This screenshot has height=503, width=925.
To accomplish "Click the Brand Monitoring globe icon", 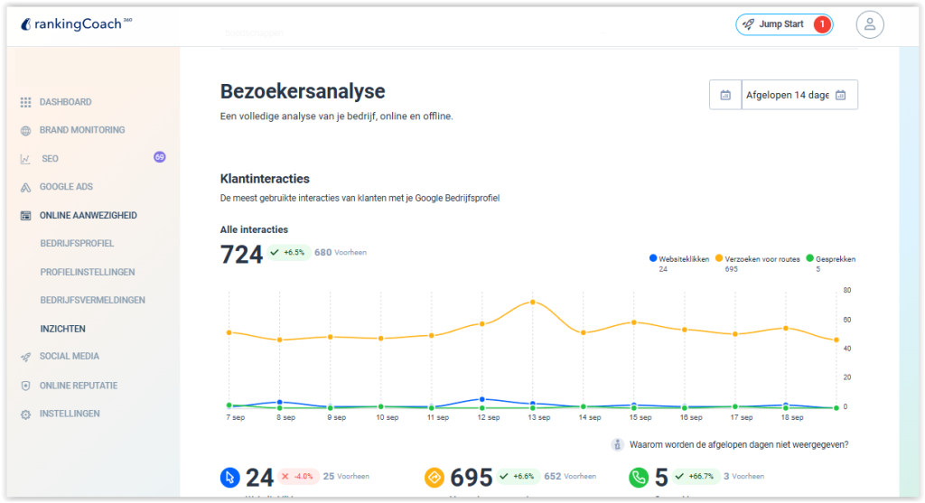I will (x=25, y=130).
